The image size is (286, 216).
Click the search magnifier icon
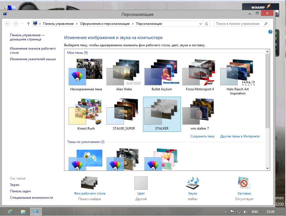266,24
